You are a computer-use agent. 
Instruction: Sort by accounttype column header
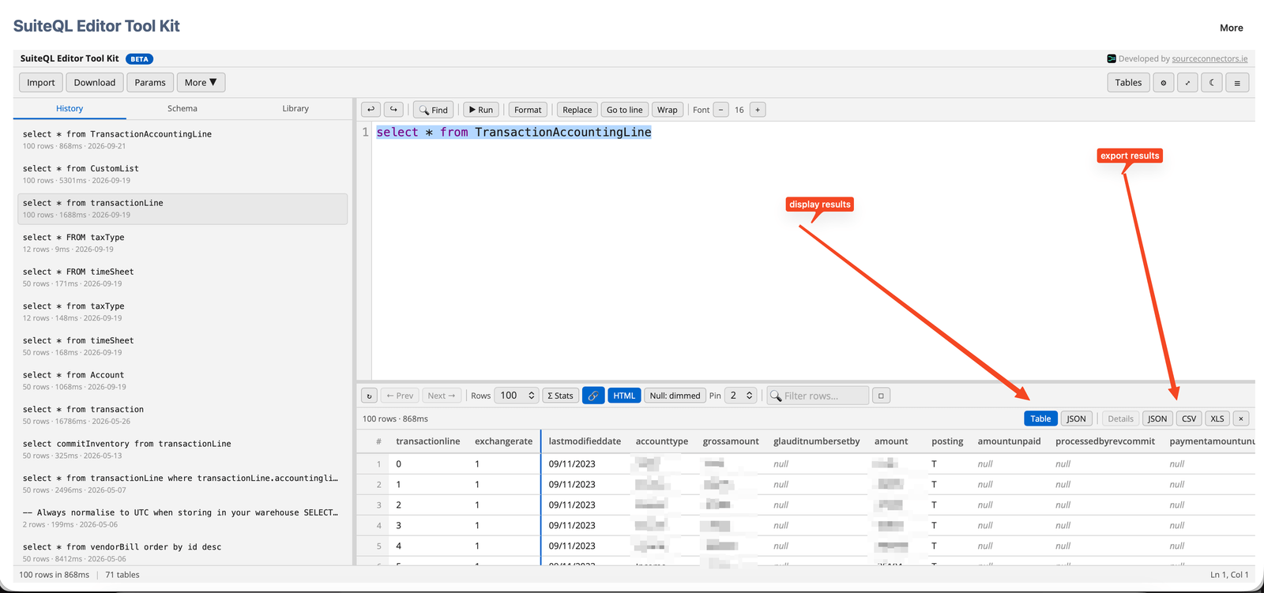[662, 441]
